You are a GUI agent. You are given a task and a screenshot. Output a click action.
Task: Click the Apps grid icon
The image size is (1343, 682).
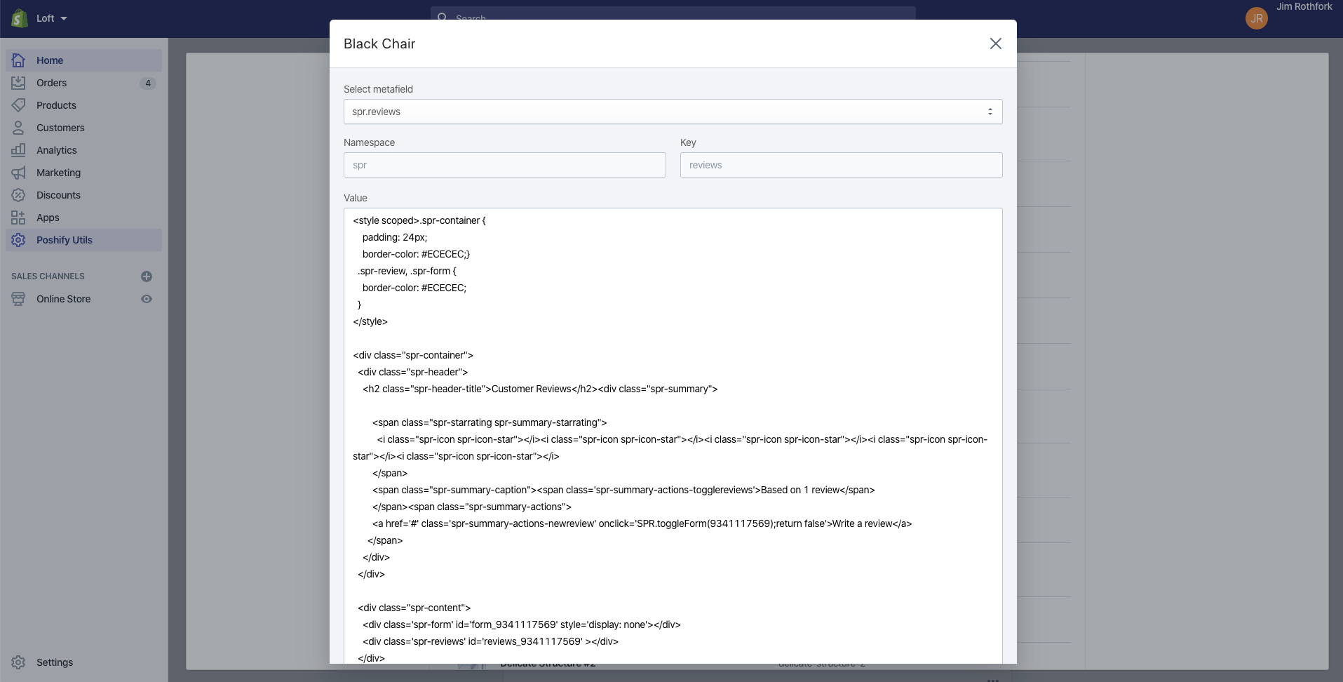[x=18, y=218]
